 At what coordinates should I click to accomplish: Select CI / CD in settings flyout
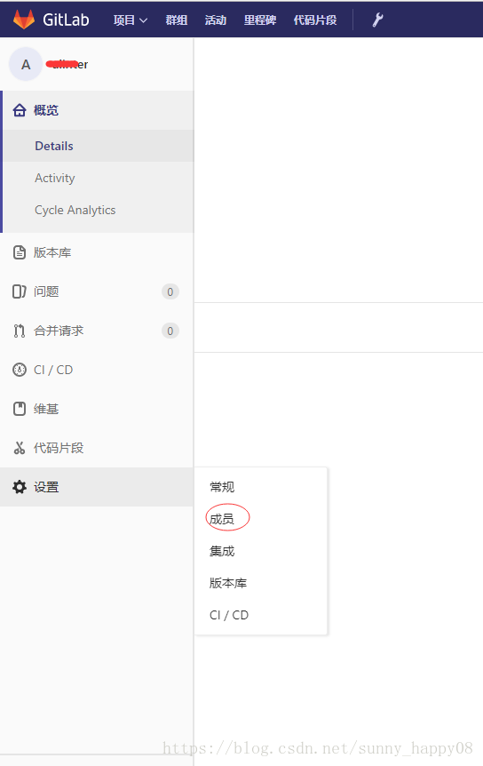[x=229, y=615]
